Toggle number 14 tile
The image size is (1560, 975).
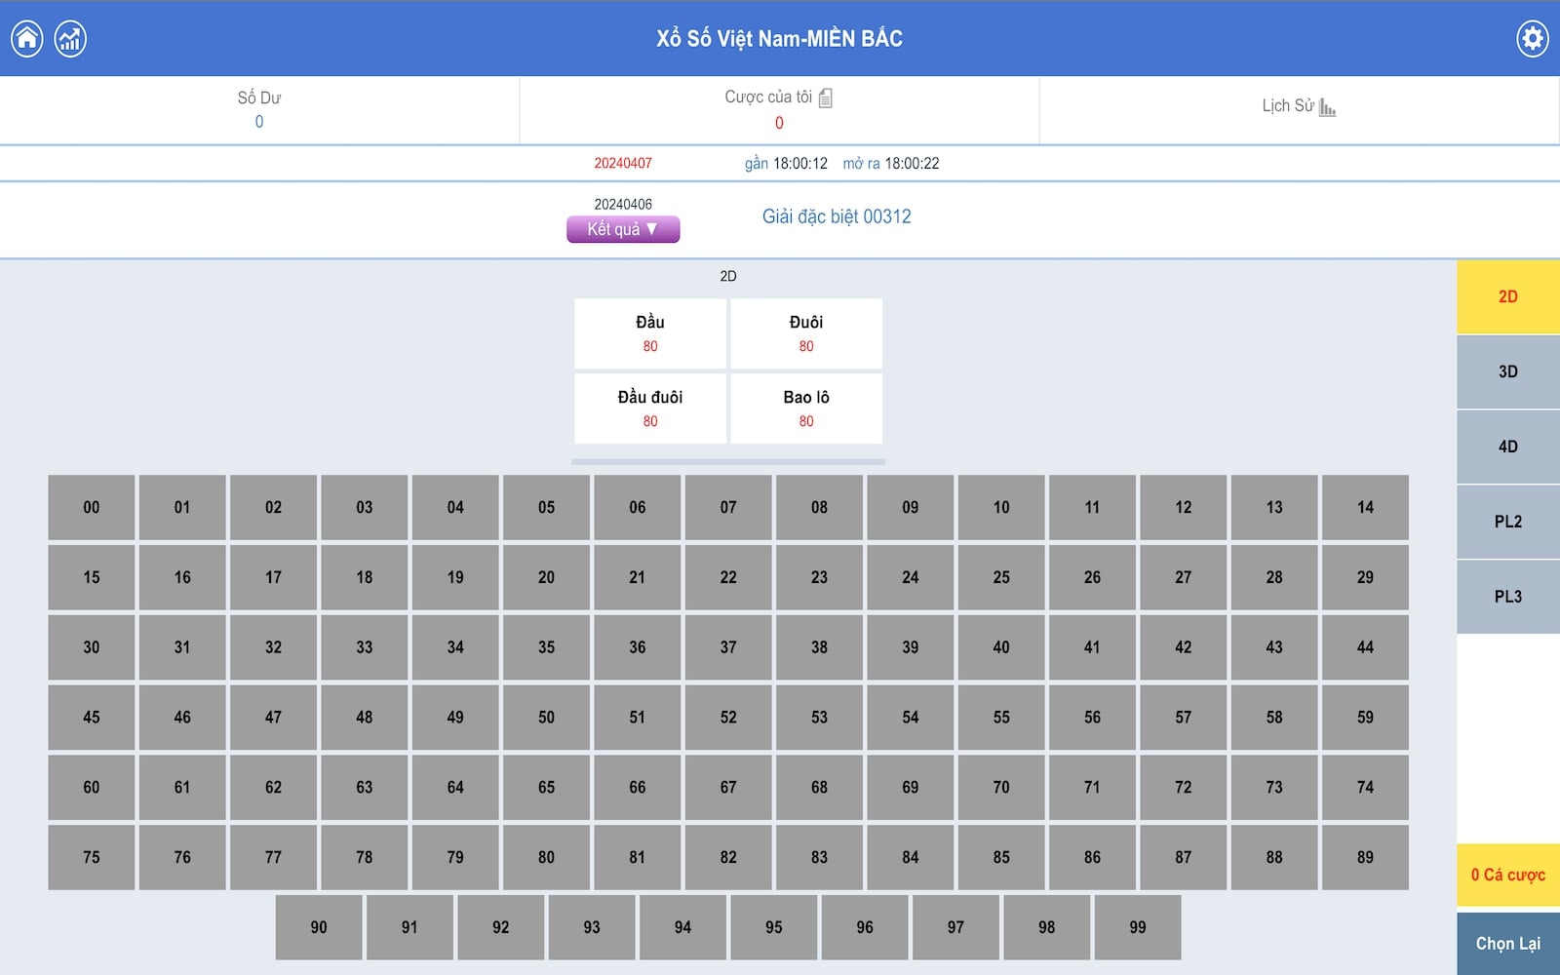1365,507
